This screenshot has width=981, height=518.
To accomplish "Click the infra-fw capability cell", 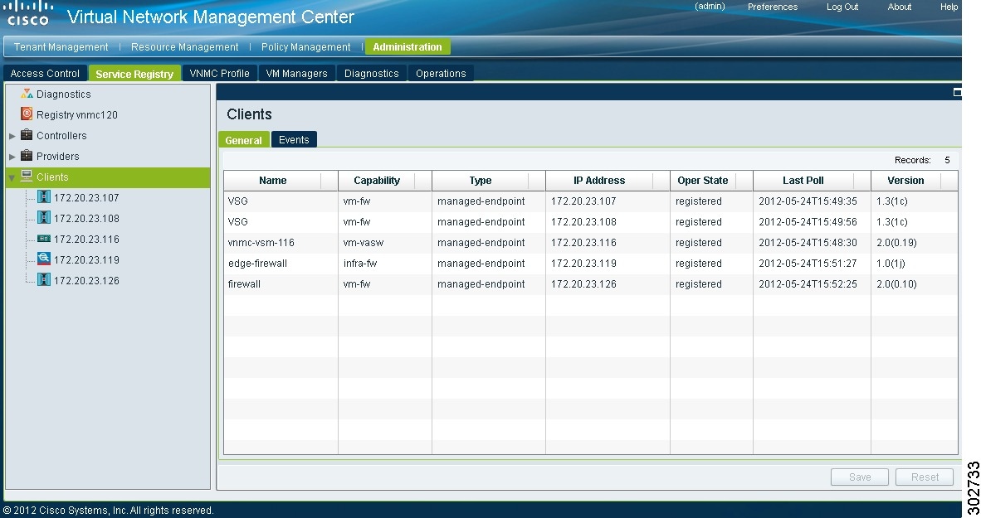I will click(x=359, y=263).
